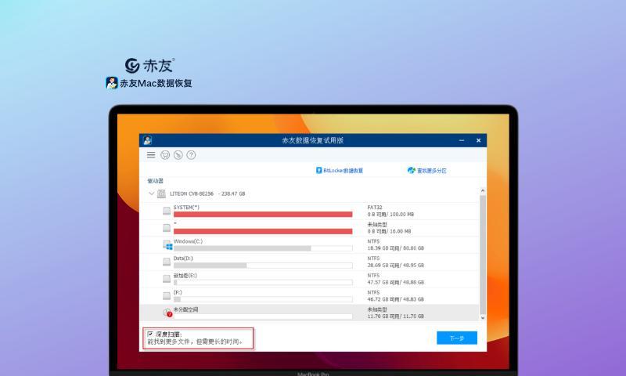Open BitLocker数据恢复 link
The image size is (626, 376).
[343, 171]
